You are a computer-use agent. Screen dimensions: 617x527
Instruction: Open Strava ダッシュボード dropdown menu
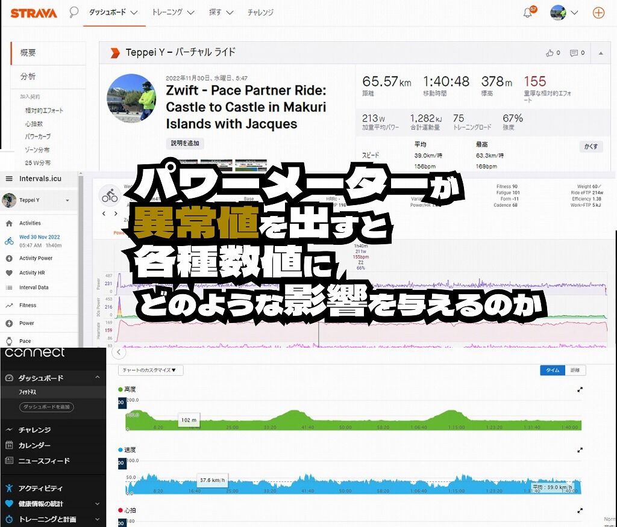[x=113, y=13]
